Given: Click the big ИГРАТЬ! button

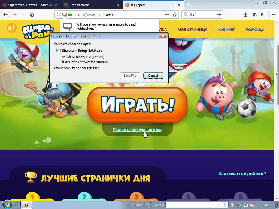Looking at the screenshot, I should [x=137, y=104].
